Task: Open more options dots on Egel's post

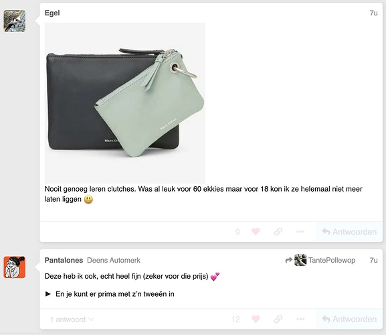Action: 300,231
